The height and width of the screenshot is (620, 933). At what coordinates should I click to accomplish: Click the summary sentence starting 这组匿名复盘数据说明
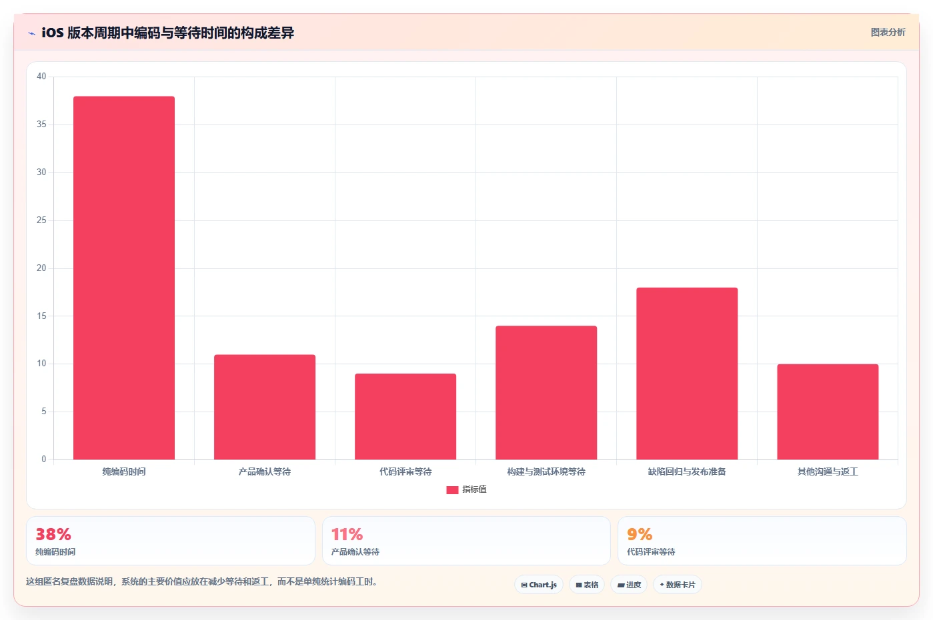point(203,581)
